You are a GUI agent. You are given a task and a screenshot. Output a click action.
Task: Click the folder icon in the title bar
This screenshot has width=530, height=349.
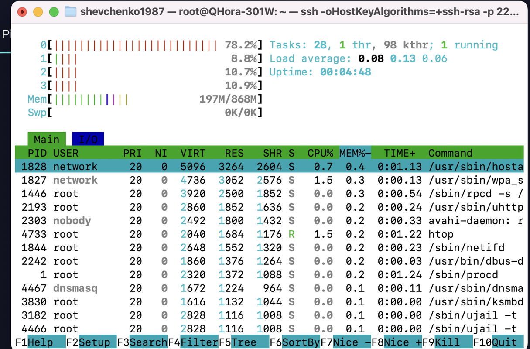[71, 11]
